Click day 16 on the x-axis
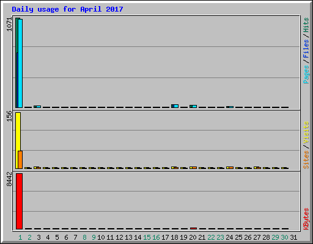This screenshot has width=313, height=244. click(156, 237)
